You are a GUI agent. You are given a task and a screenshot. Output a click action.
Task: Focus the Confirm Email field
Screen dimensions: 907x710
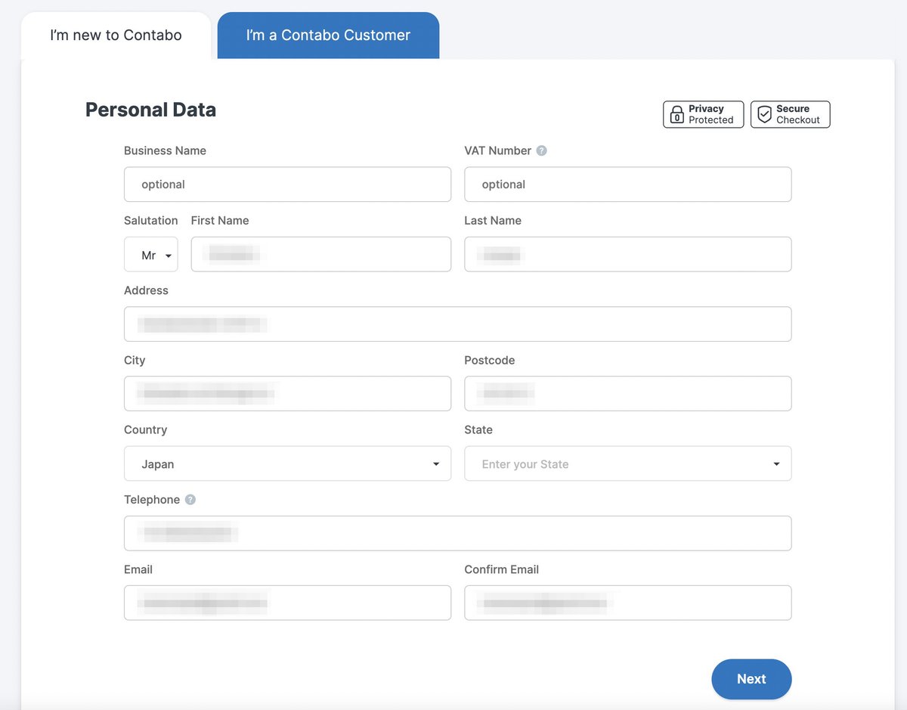[x=627, y=603]
